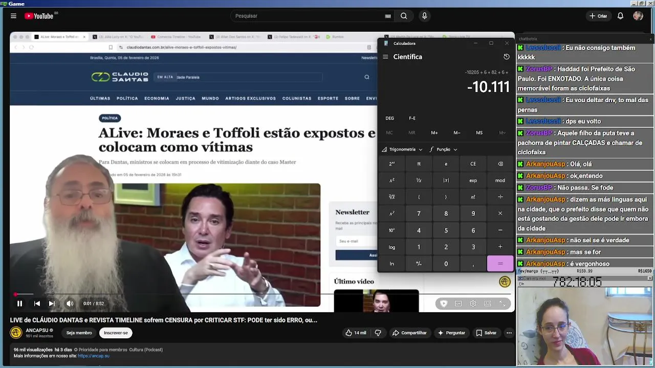
Task: Select COLUNISTAS in the site navigation
Action: click(297, 98)
